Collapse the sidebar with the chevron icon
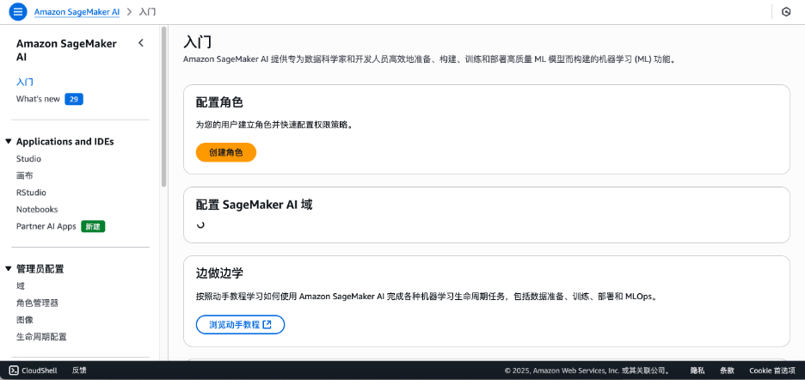The width and height of the screenshot is (805, 380). click(x=141, y=43)
